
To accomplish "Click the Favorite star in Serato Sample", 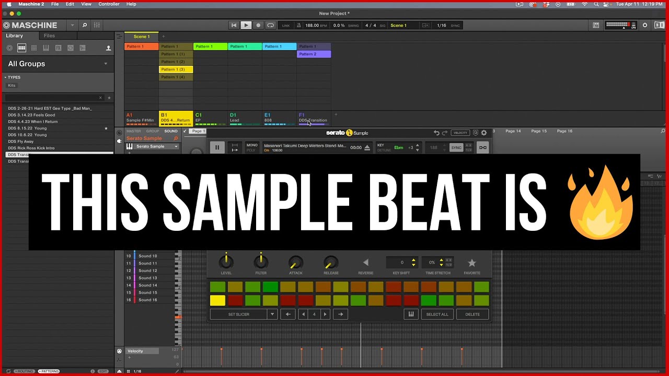I will click(472, 264).
